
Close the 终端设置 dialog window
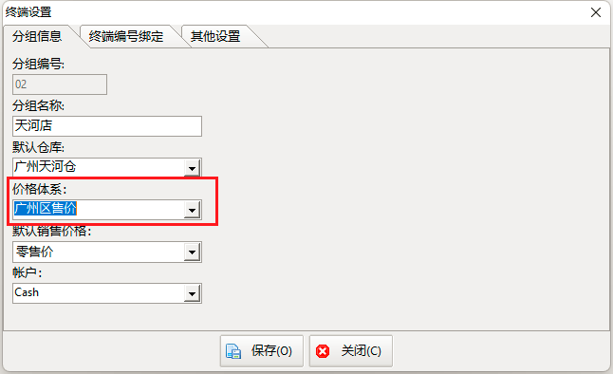tap(595, 12)
